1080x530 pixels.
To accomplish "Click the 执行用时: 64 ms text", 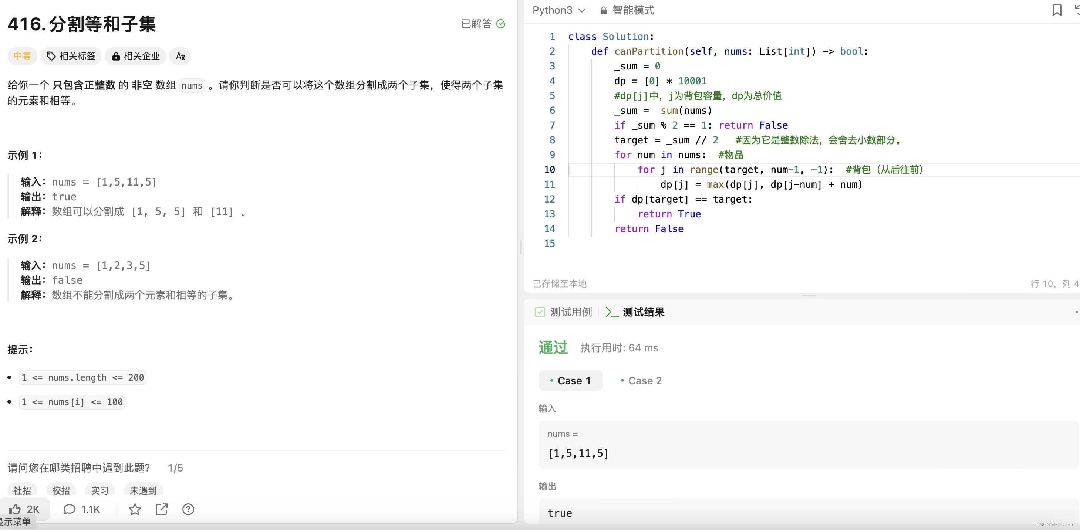I will (x=619, y=348).
